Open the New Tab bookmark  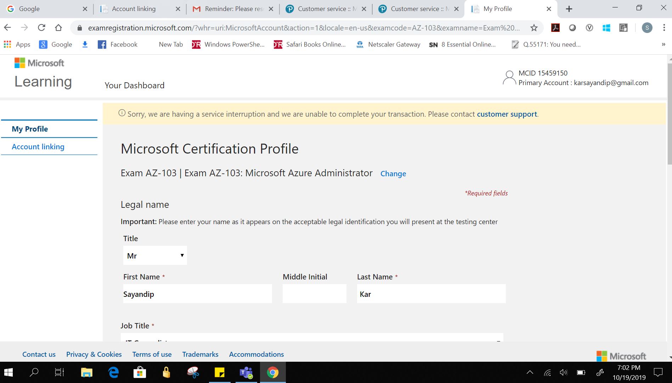[171, 44]
